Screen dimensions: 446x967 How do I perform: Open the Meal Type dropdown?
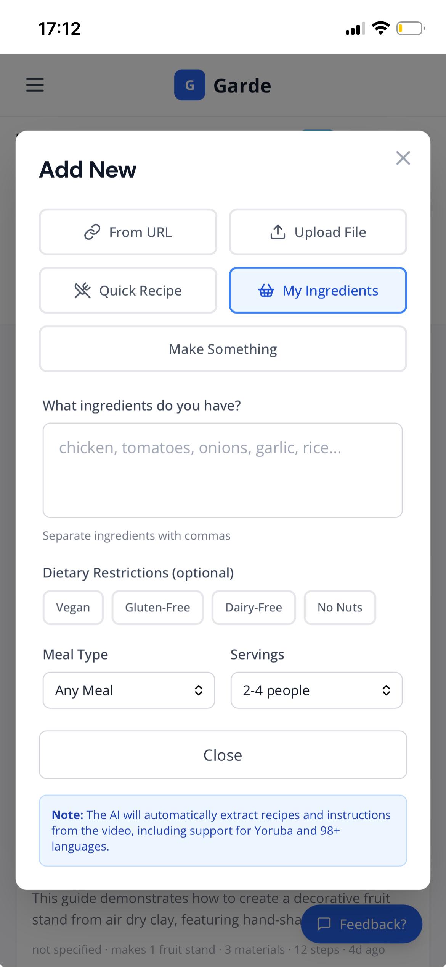point(128,690)
